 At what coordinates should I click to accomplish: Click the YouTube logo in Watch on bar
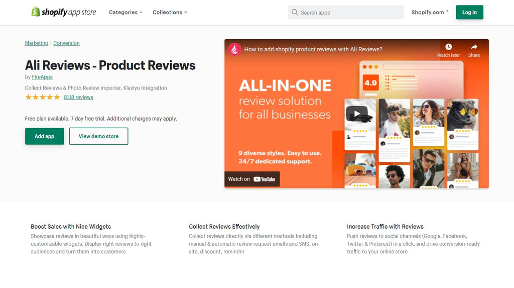[264, 179]
